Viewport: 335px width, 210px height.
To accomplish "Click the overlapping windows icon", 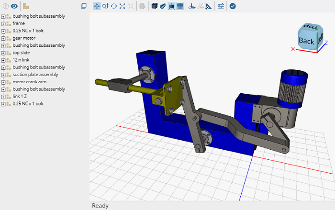I will coord(84,6).
